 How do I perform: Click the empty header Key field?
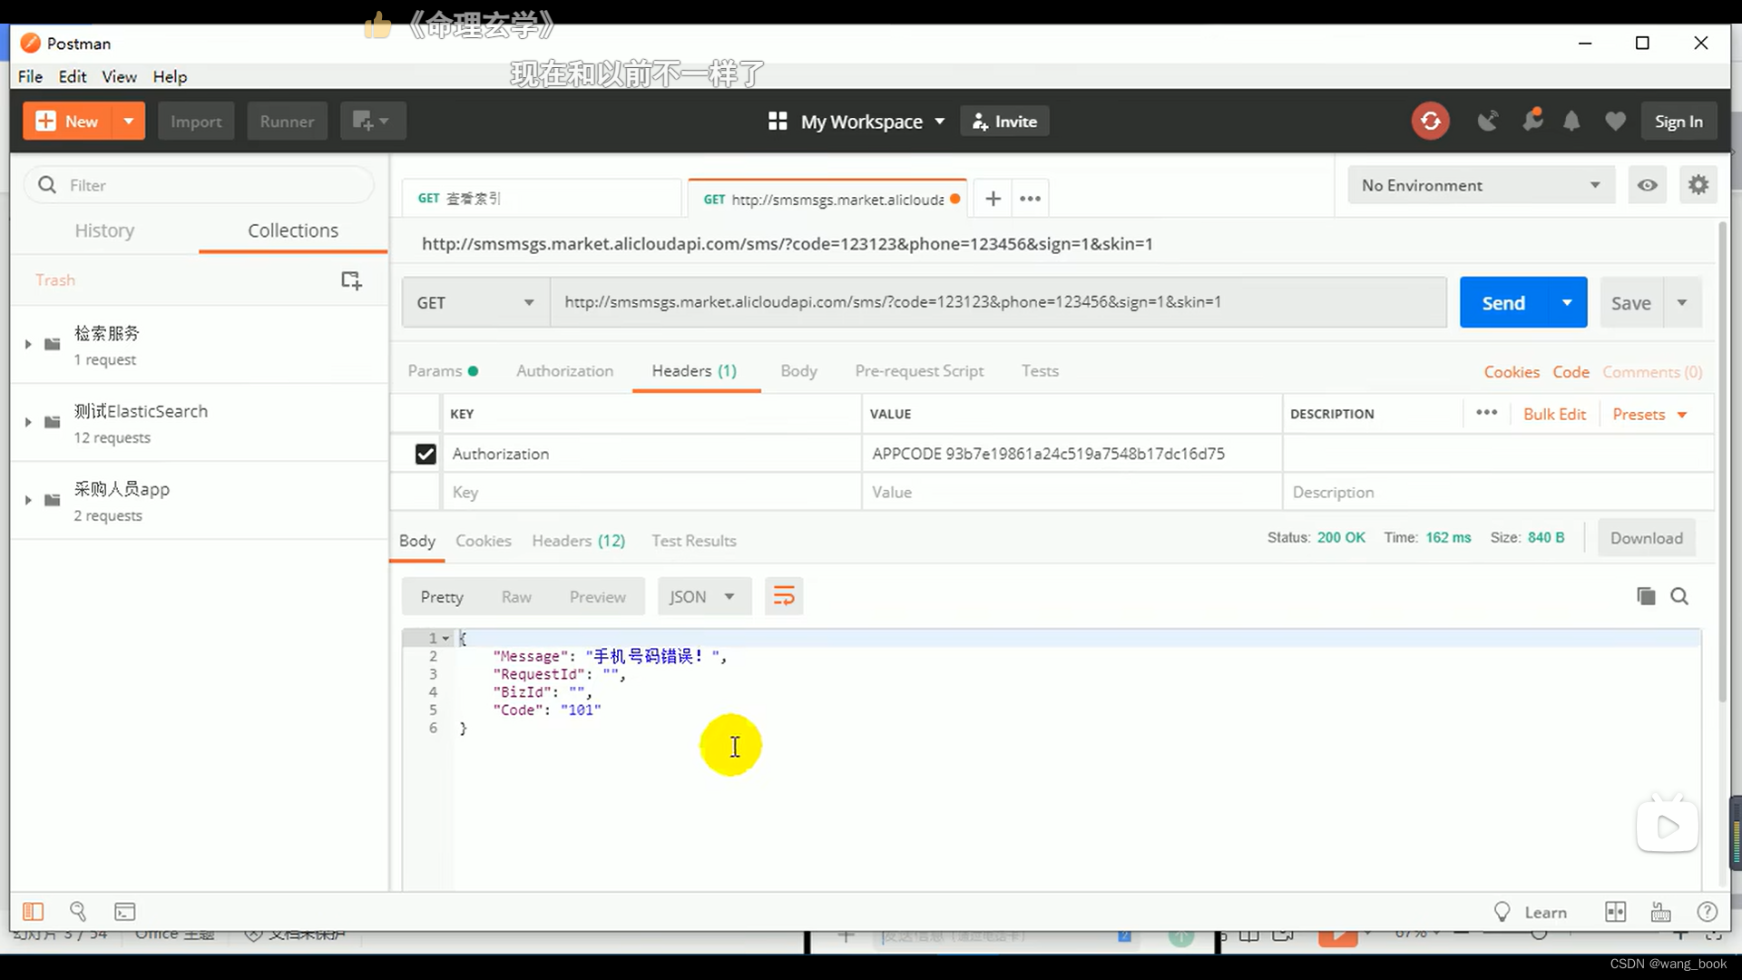(651, 492)
